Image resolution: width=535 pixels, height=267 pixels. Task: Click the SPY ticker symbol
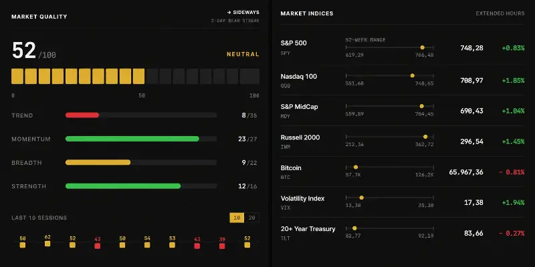click(x=286, y=53)
